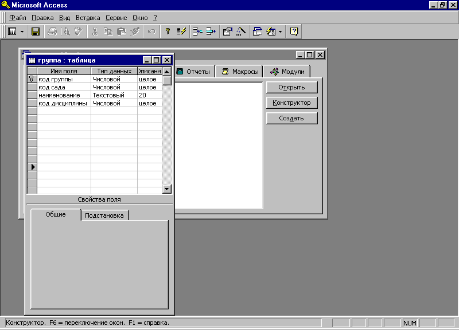Click 'Числовой' type of код сада
This screenshot has width=459, height=330.
point(114,87)
